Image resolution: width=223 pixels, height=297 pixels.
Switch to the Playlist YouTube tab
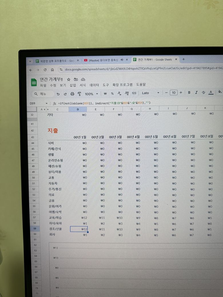103,60
